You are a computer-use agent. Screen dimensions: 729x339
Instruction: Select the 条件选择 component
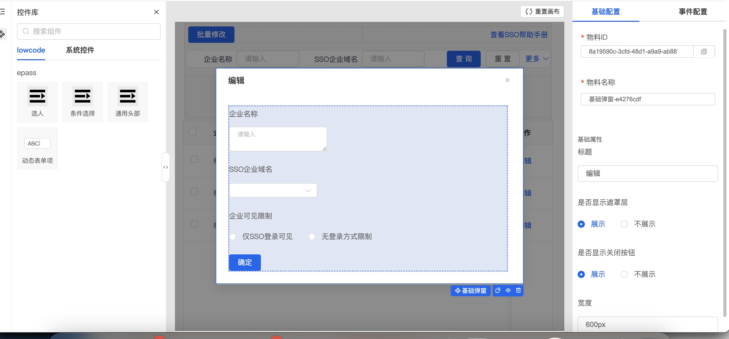click(83, 102)
